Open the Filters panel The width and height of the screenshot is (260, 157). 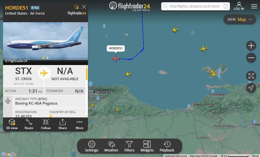tap(129, 146)
